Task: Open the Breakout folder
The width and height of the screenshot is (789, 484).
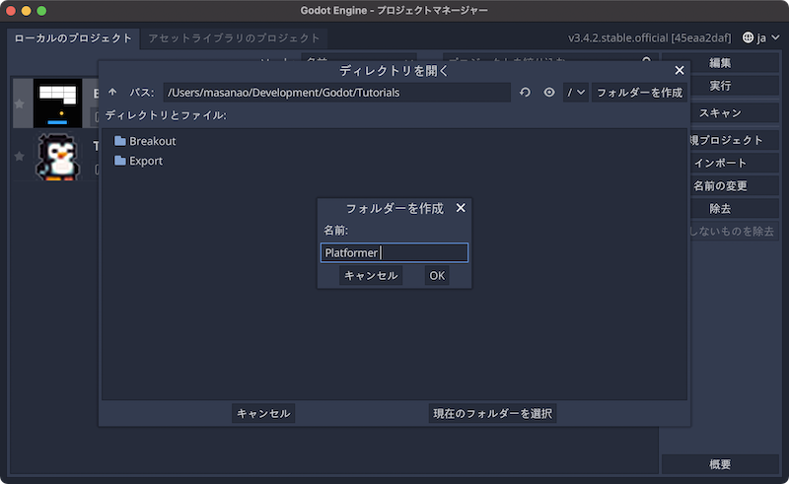Action: point(153,141)
